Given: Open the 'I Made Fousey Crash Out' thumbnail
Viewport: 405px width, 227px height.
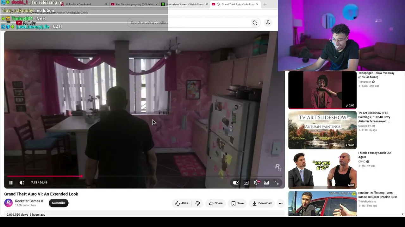Looking at the screenshot, I should pos(322,170).
